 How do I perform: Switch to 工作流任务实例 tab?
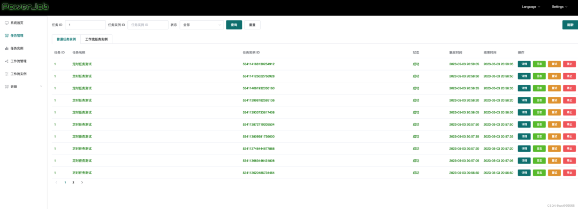pos(96,39)
